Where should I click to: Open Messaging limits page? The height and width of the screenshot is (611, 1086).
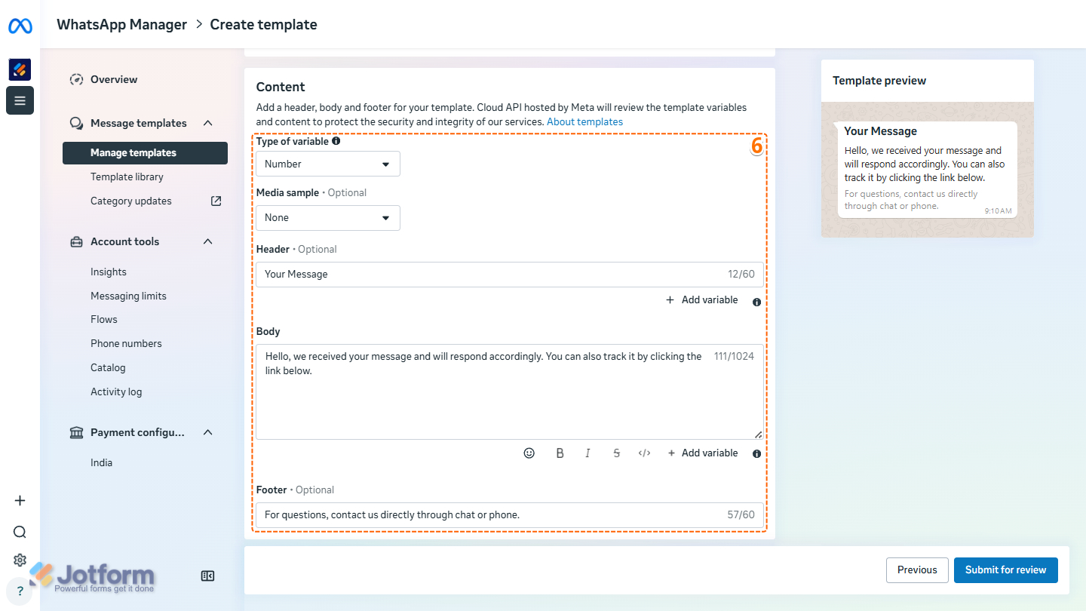point(128,296)
